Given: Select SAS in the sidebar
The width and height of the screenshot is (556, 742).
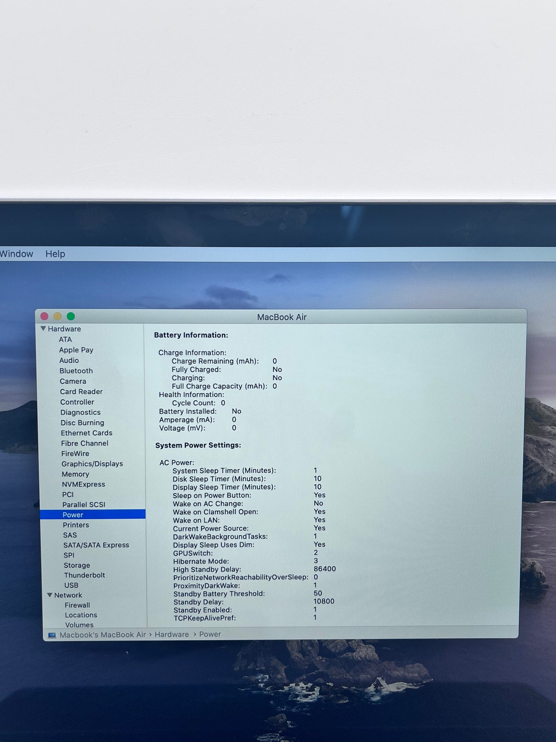Looking at the screenshot, I should pyautogui.click(x=70, y=535).
